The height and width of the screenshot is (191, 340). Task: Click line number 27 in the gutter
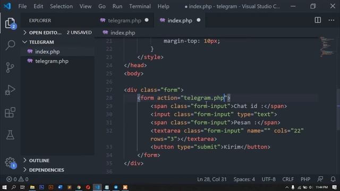point(109,90)
